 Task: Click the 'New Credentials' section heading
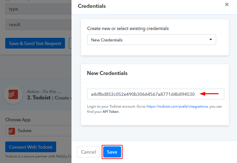[x=107, y=73]
